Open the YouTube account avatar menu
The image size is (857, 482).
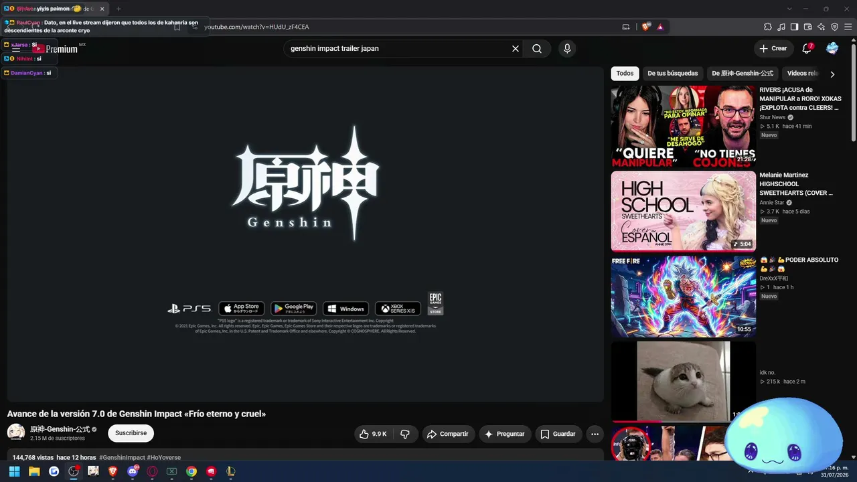pyautogui.click(x=832, y=48)
